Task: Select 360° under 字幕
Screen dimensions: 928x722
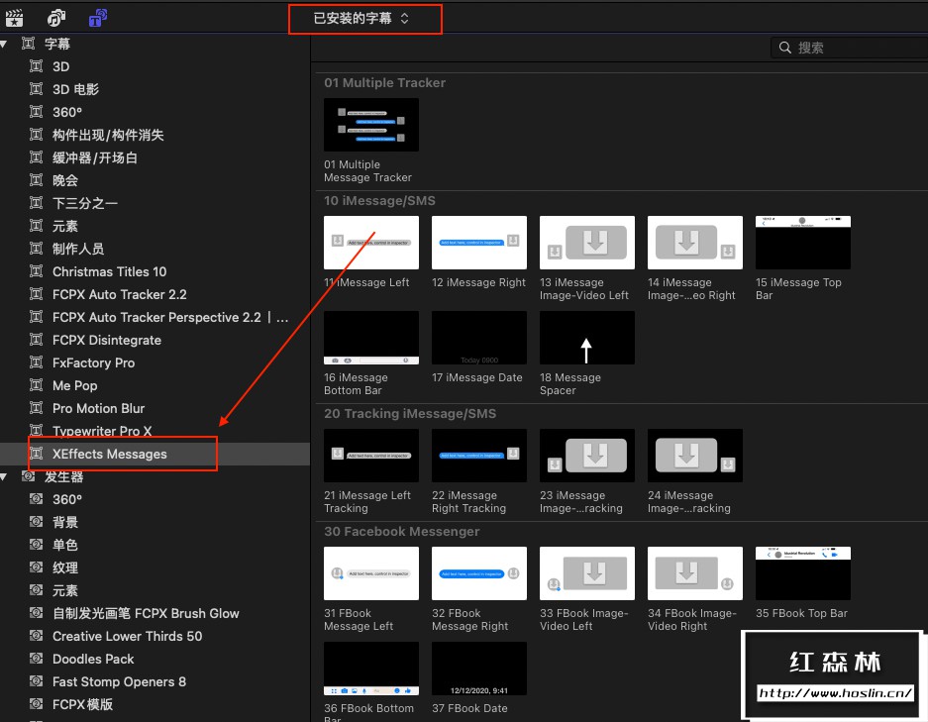Action: (67, 112)
